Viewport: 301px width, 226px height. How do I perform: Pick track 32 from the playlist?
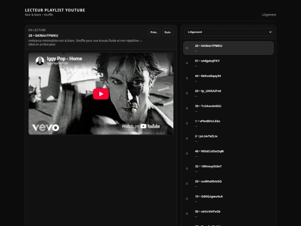pyautogui.click(x=229, y=169)
